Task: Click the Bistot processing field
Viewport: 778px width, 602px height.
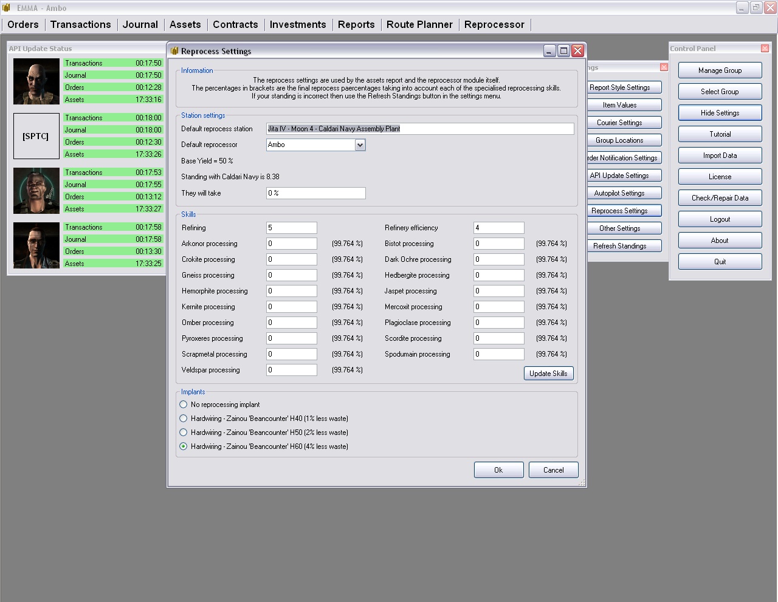Action: pyautogui.click(x=499, y=244)
